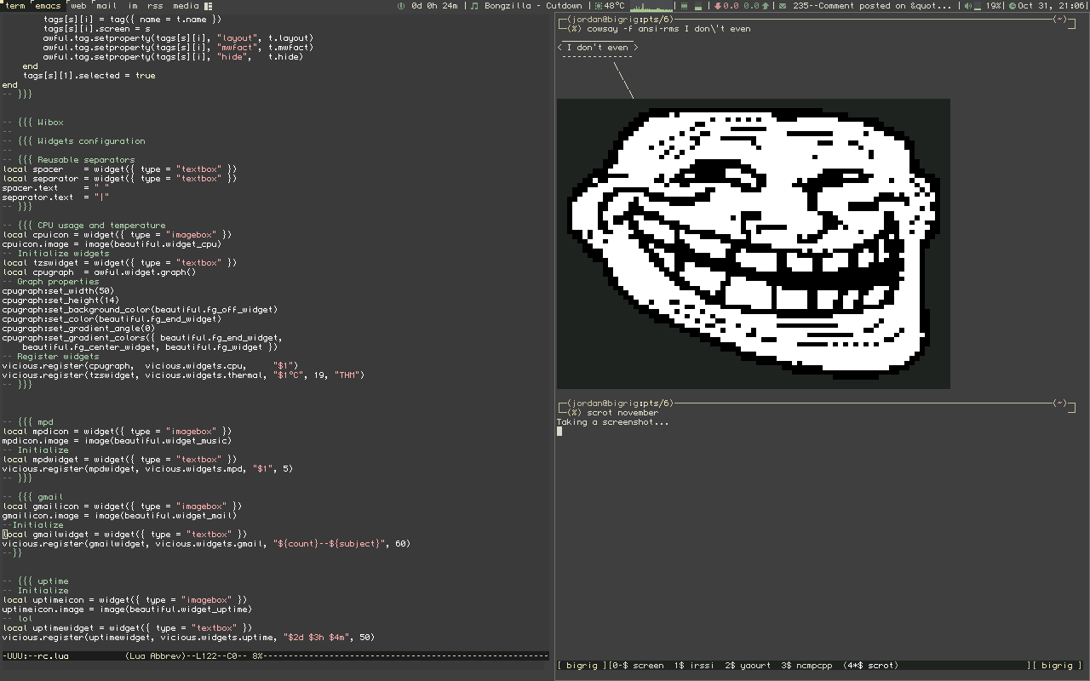Click the troll face ASCII image
This screenshot has height=681, width=1090.
[x=754, y=243]
